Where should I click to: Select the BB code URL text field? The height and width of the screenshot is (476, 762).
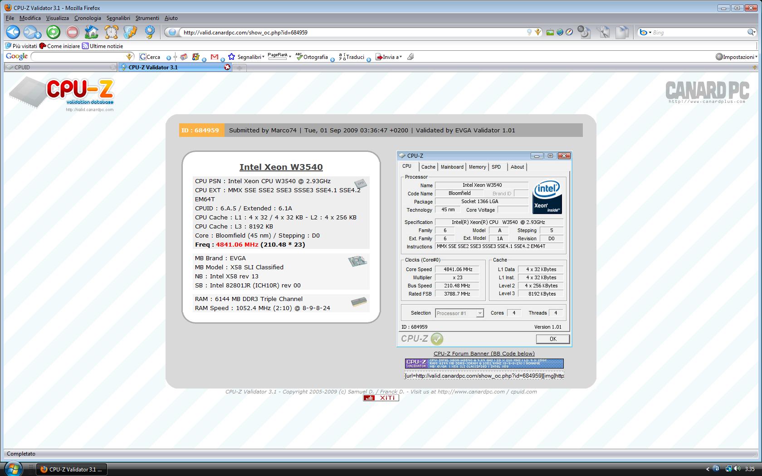point(484,375)
